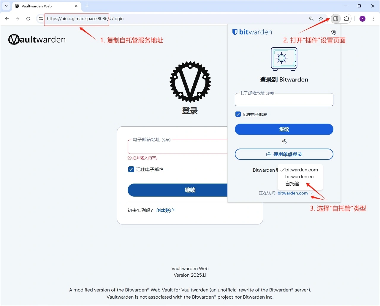Maximize the browser window
The image size is (380, 306).
click(359, 6)
